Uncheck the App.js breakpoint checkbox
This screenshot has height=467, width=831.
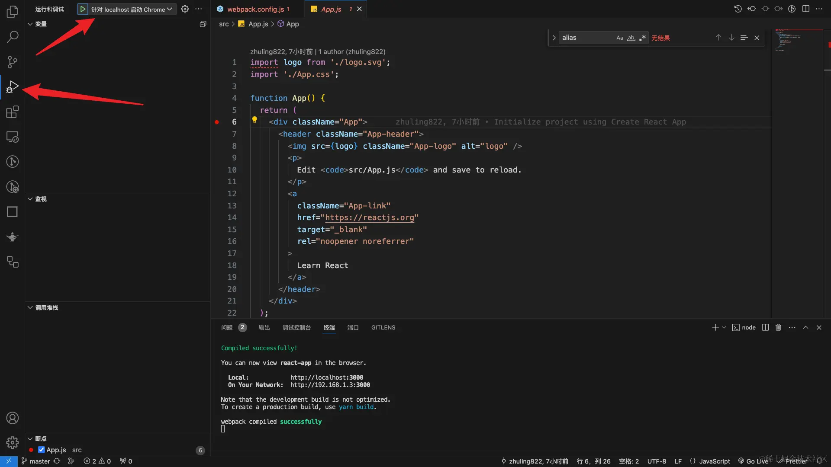(x=42, y=450)
